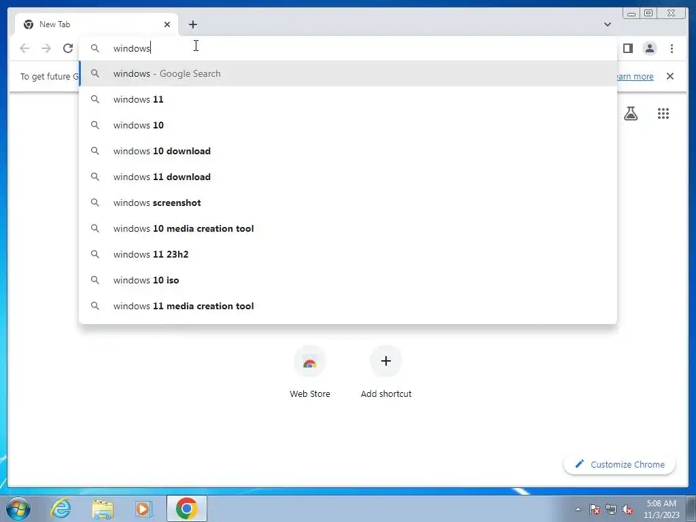Show hidden tray icons arrow

(578, 509)
